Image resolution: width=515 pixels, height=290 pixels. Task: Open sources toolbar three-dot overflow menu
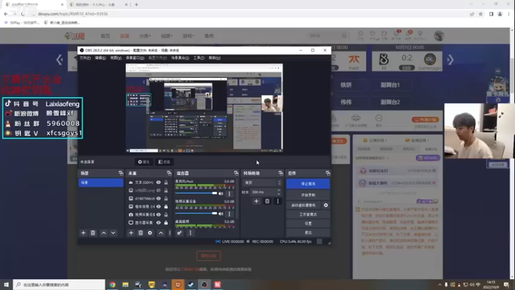169,233
